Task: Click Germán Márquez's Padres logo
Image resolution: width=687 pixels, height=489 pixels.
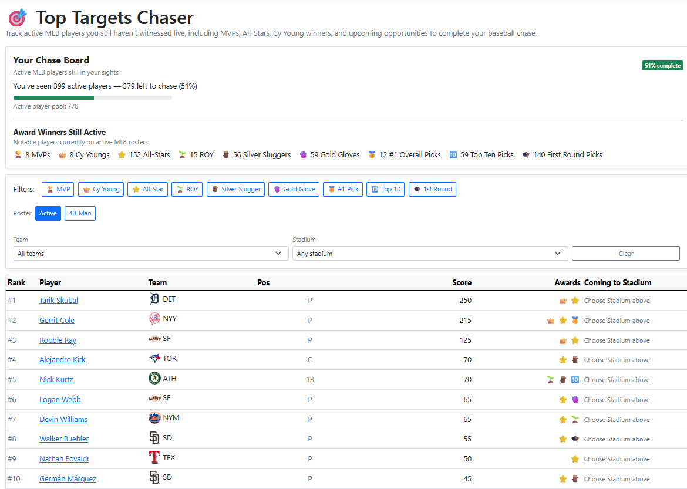Action: click(154, 477)
